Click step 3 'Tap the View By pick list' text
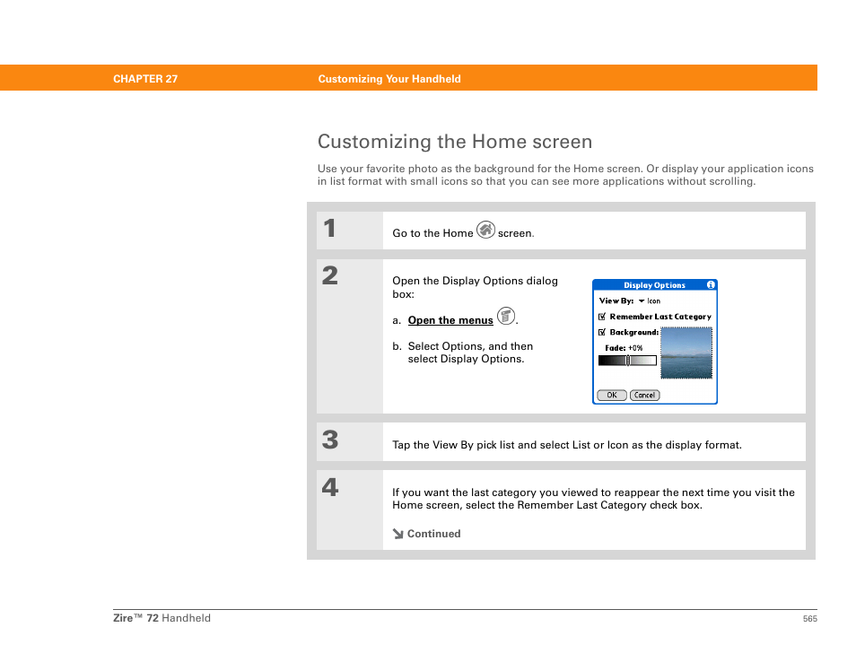Image resolution: width=856 pixels, height=662 pixels. coord(567,445)
